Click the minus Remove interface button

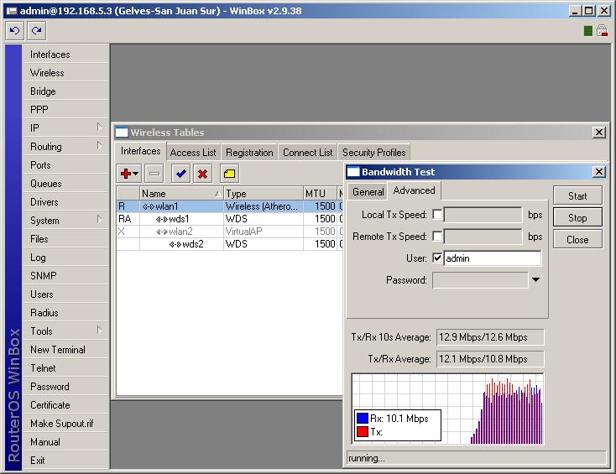point(154,174)
